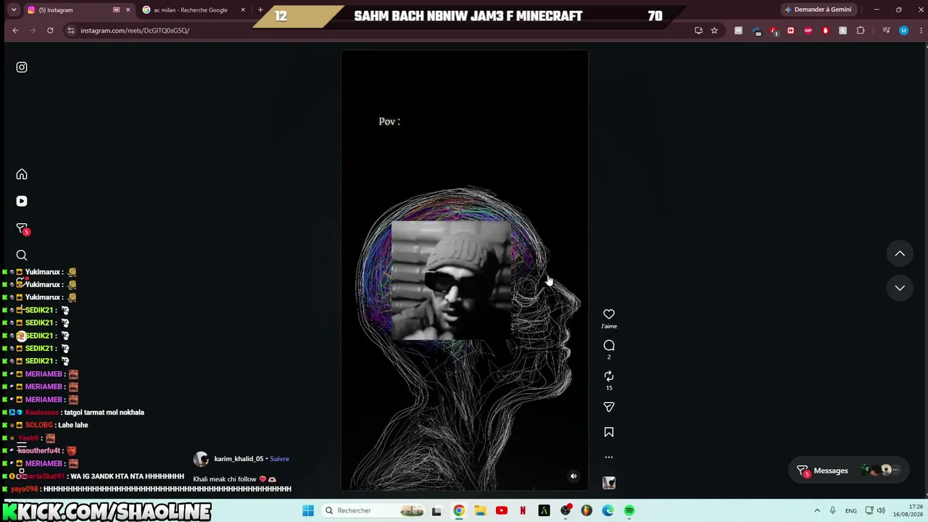
Task: Open karim_khalid_05's profile name
Action: point(239,459)
